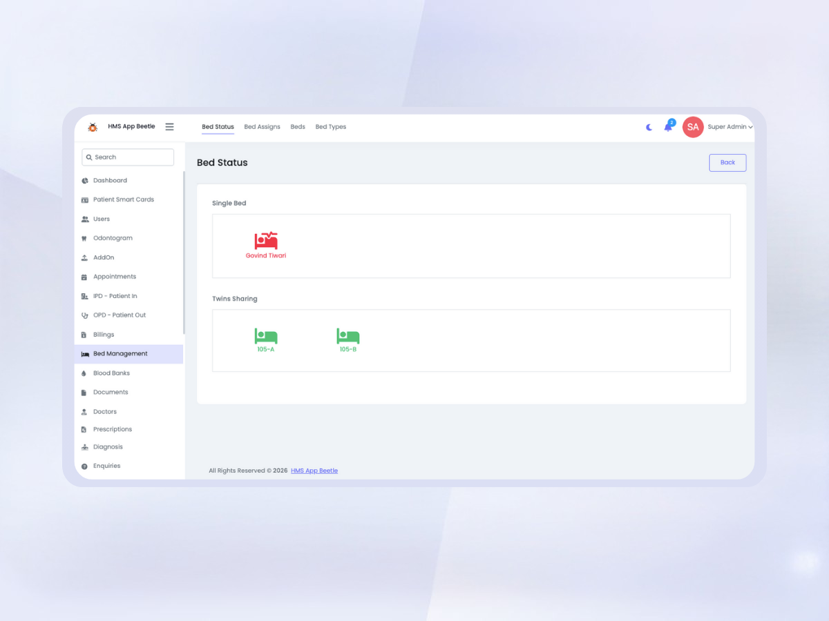Select the available green bed 105-B
This screenshot has height=621, width=829.
click(347, 337)
